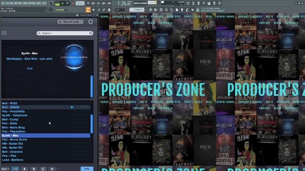Click the project files copy icon
The height and width of the screenshot is (171, 305).
tap(177, 9)
